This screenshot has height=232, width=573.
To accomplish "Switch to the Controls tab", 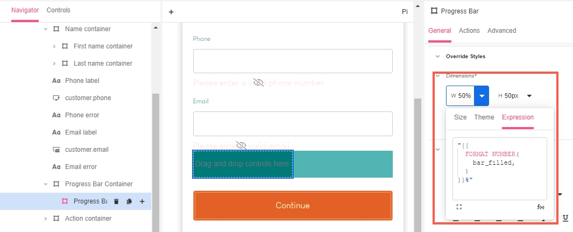I will [x=59, y=10].
